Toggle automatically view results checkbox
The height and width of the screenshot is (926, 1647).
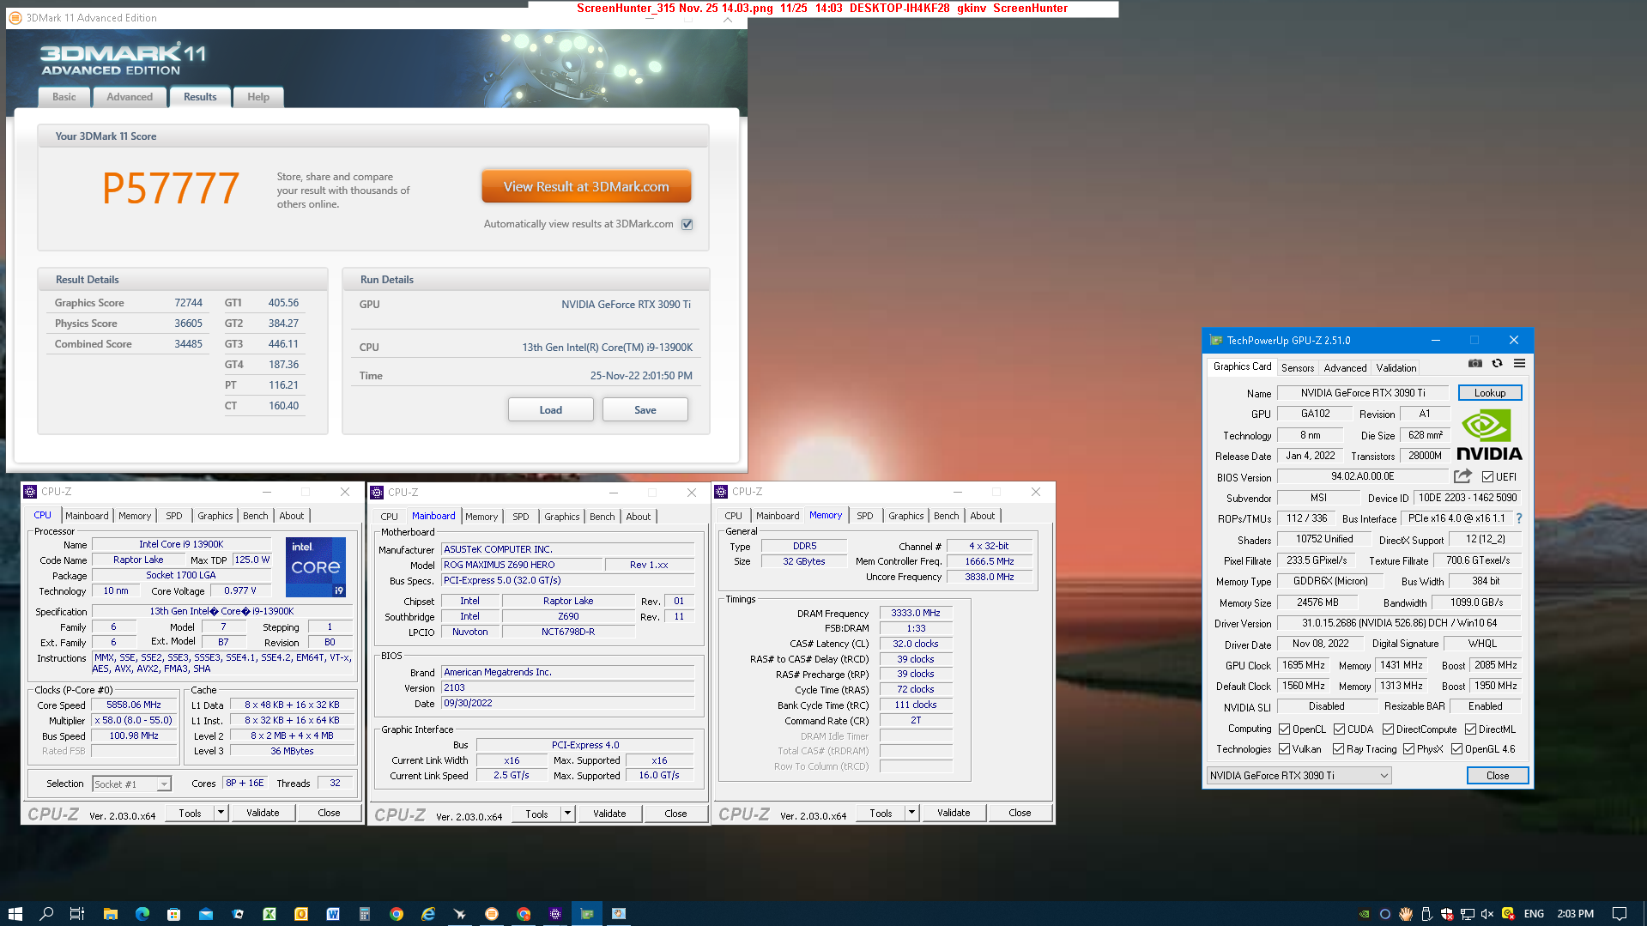click(x=687, y=224)
